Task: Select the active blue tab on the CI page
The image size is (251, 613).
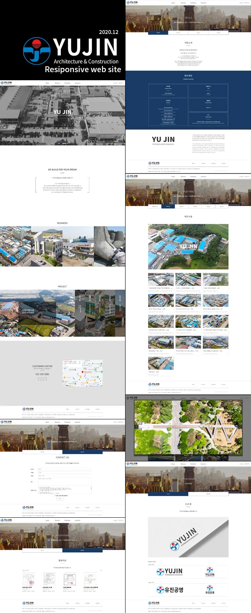Action: [168, 494]
